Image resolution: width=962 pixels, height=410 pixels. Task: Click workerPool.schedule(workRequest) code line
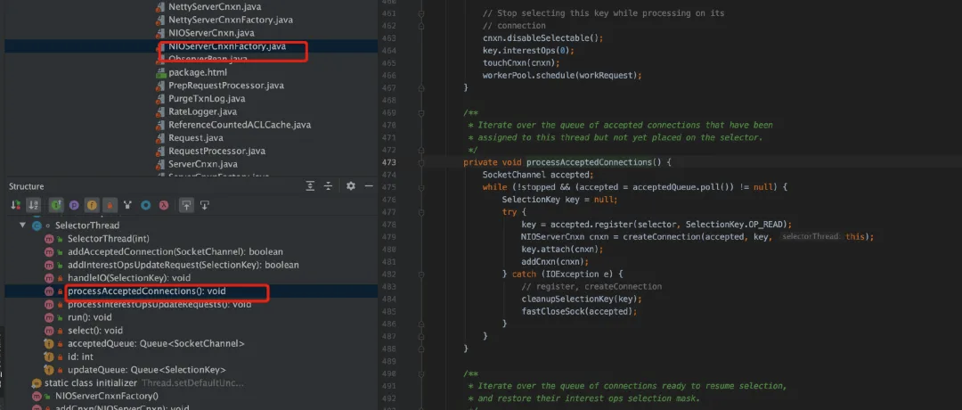tap(561, 76)
